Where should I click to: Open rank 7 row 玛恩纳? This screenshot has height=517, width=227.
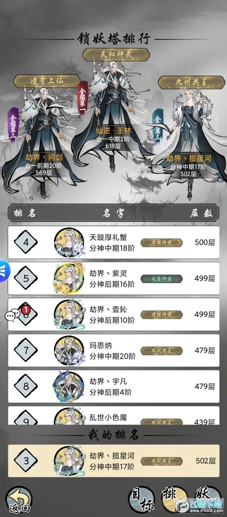coord(113,350)
